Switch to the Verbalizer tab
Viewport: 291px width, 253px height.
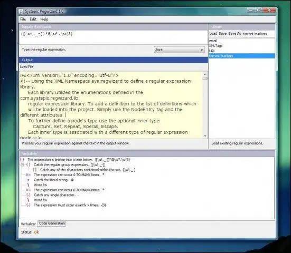tap(28, 224)
